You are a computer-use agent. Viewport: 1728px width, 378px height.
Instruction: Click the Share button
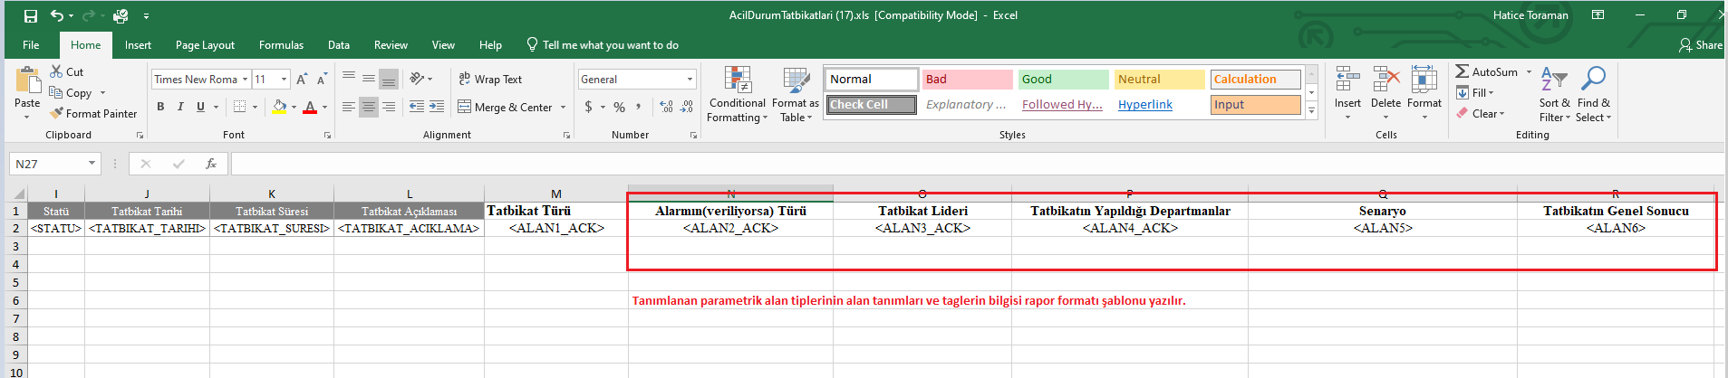[x=1700, y=44]
